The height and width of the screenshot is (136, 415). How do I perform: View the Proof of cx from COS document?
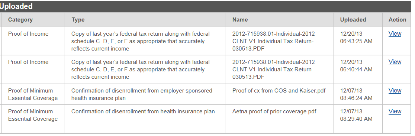point(395,91)
